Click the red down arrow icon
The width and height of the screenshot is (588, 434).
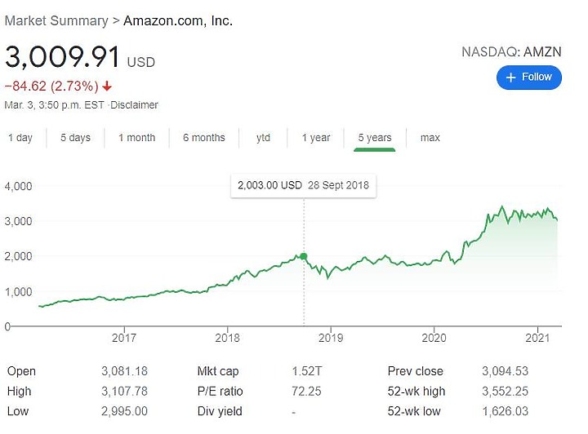pos(107,86)
